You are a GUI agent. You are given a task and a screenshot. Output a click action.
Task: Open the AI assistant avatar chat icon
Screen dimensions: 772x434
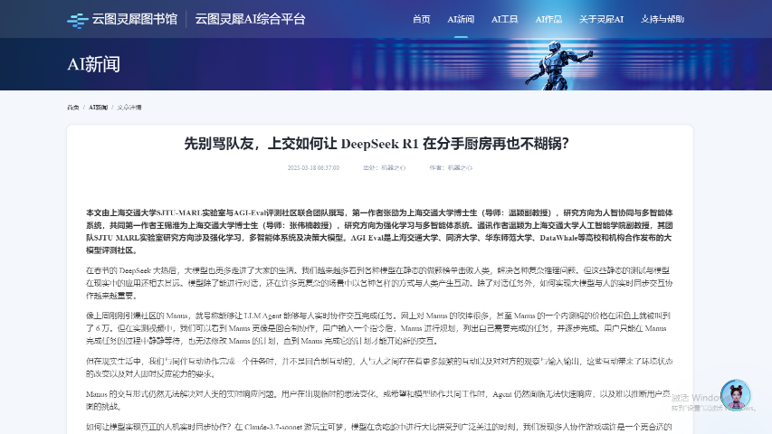pyautogui.click(x=735, y=394)
